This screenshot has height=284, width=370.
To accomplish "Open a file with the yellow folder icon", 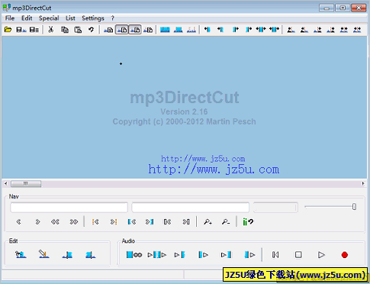I will 8,30.
